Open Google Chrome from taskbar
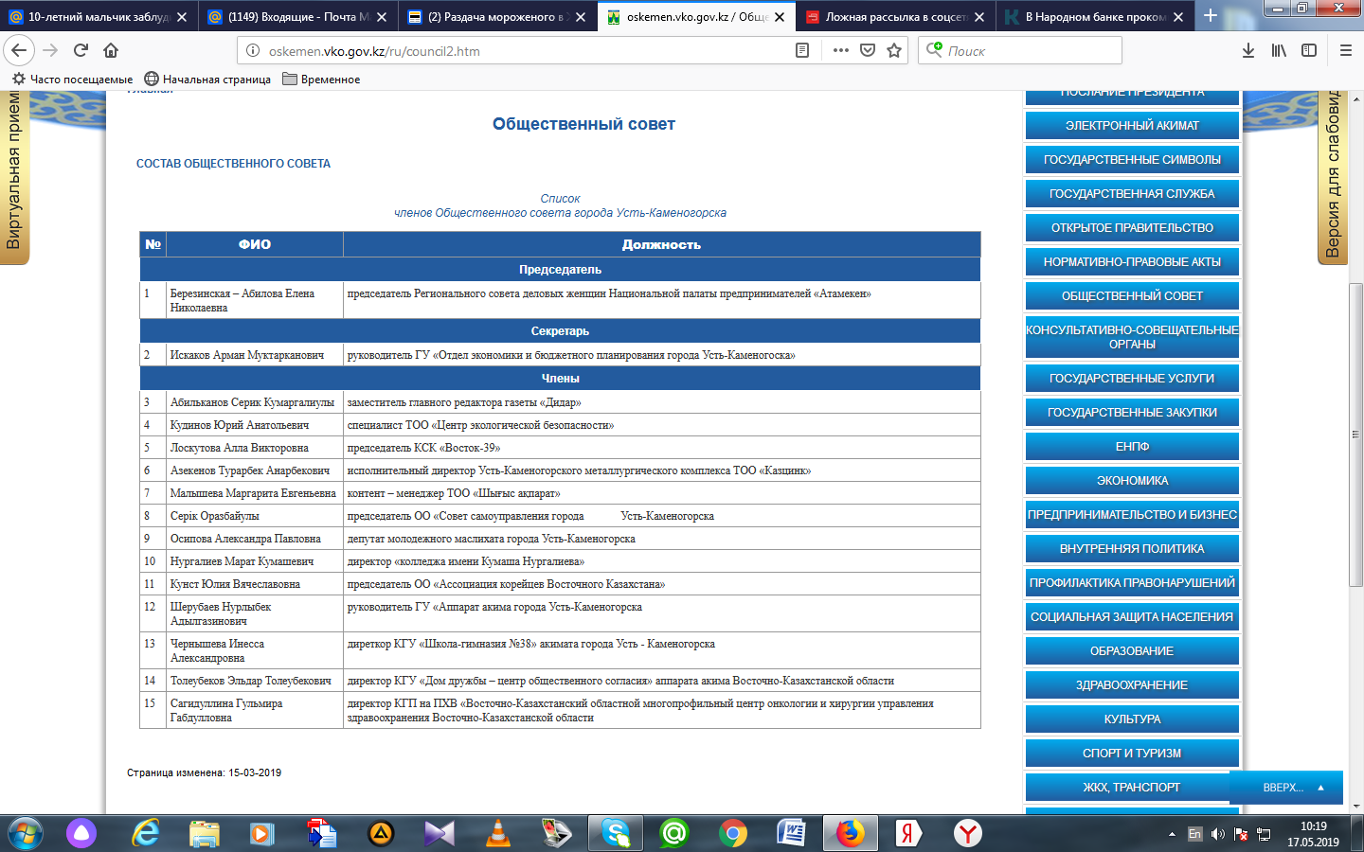The height and width of the screenshot is (852, 1364). pyautogui.click(x=733, y=833)
